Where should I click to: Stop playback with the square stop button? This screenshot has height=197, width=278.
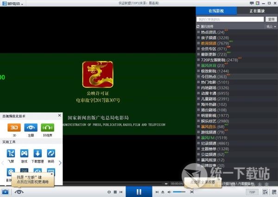point(115,192)
